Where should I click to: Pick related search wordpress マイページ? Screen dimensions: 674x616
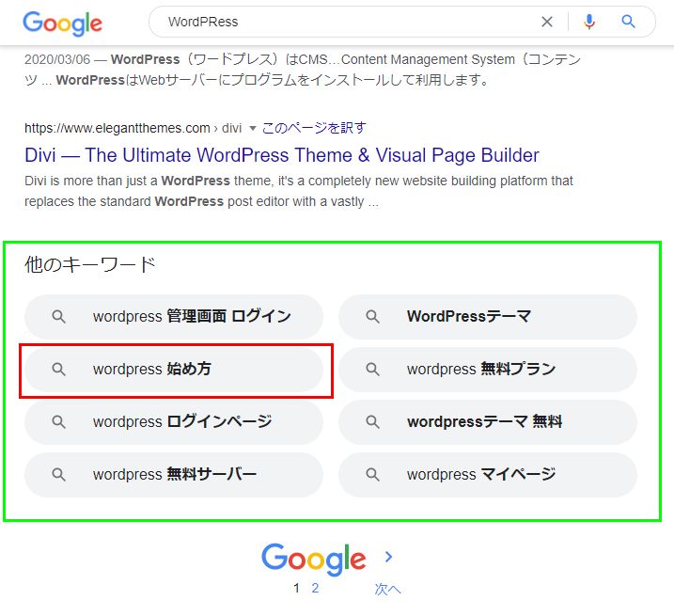point(488,475)
